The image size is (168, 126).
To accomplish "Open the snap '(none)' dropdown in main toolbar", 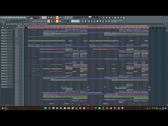I will (x=66, y=21).
